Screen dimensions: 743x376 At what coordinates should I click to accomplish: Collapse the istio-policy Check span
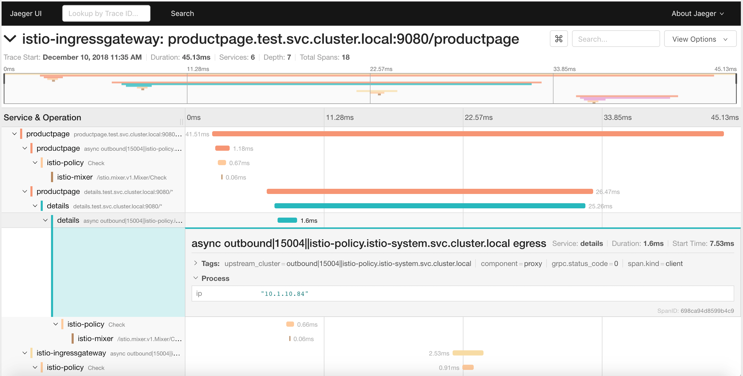(35, 162)
